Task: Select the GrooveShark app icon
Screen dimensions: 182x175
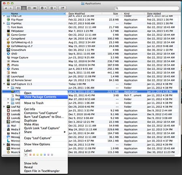Action: point(8,50)
